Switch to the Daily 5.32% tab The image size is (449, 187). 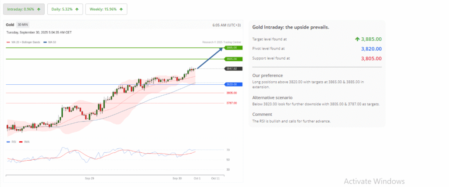(65, 9)
